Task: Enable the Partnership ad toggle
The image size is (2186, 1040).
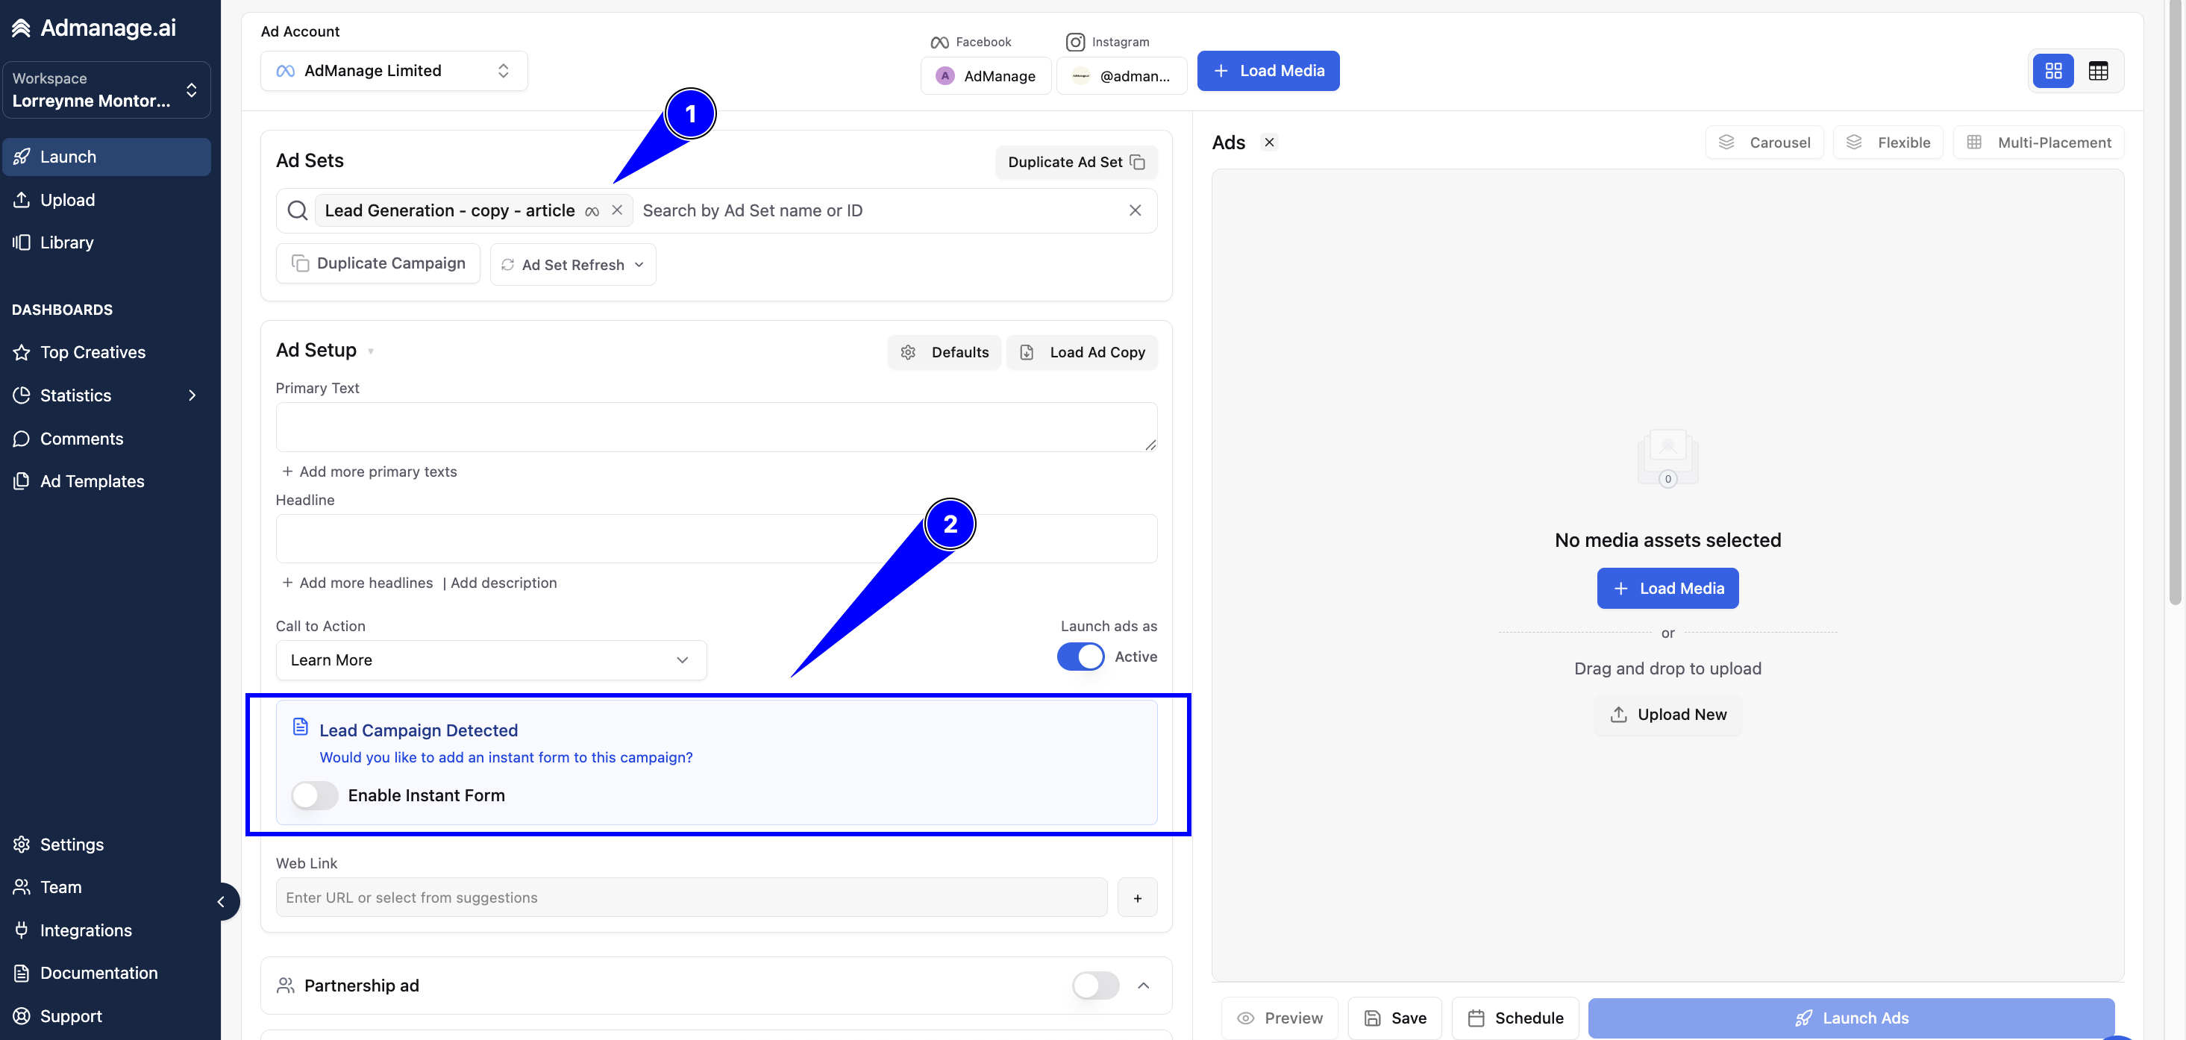Action: click(1094, 986)
